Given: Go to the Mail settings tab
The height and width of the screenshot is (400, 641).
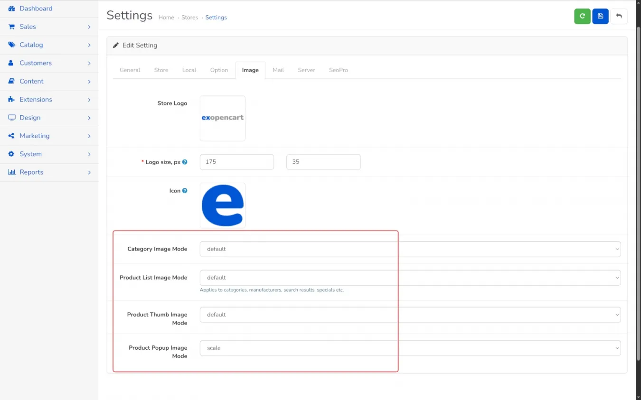Looking at the screenshot, I should 278,70.
